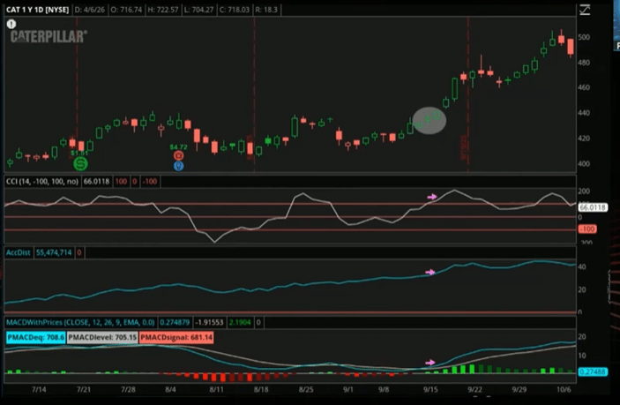
Task: Click the -100 label in the CCI header
Action: 150,182
